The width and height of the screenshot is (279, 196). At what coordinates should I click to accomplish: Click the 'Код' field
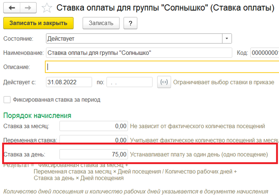click(x=265, y=53)
